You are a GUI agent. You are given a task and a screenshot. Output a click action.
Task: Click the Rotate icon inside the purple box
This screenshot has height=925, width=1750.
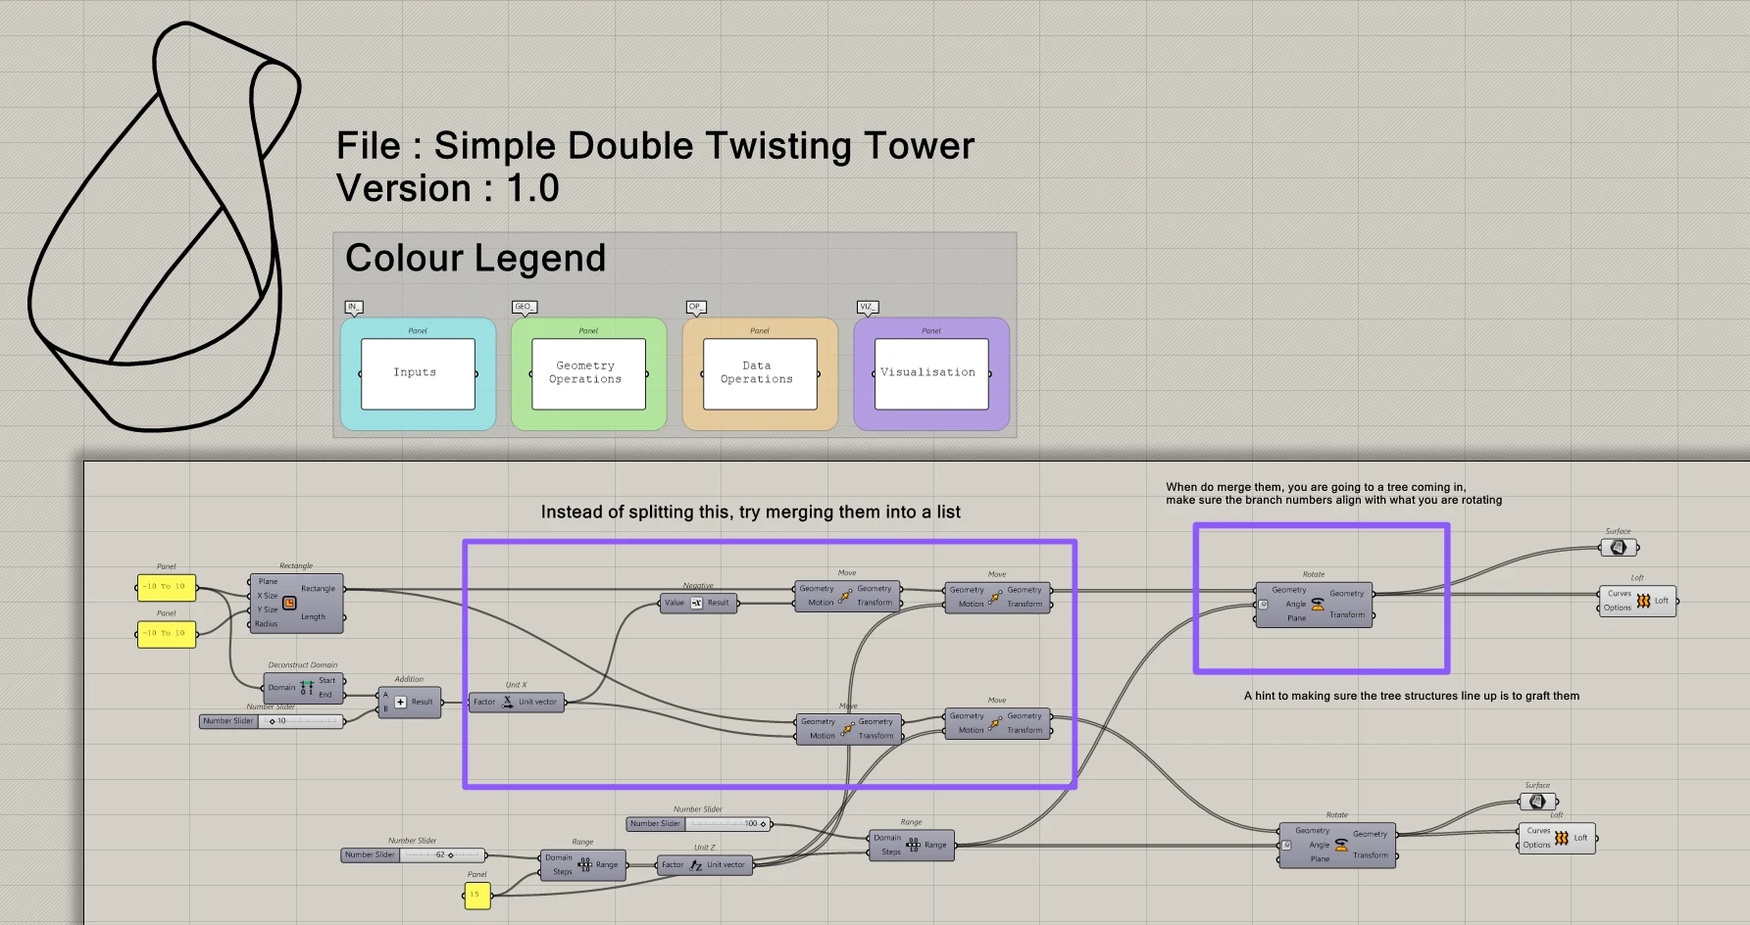pos(1318,604)
